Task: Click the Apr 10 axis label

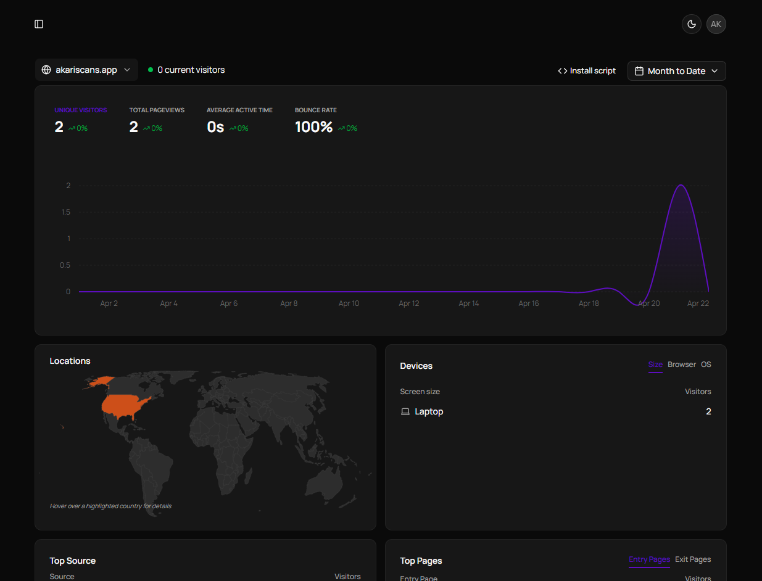Action: coord(349,303)
